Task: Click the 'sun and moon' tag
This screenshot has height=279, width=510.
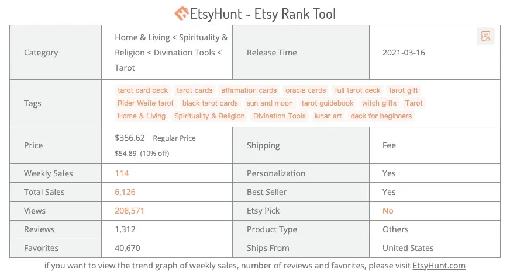Action: point(269,103)
